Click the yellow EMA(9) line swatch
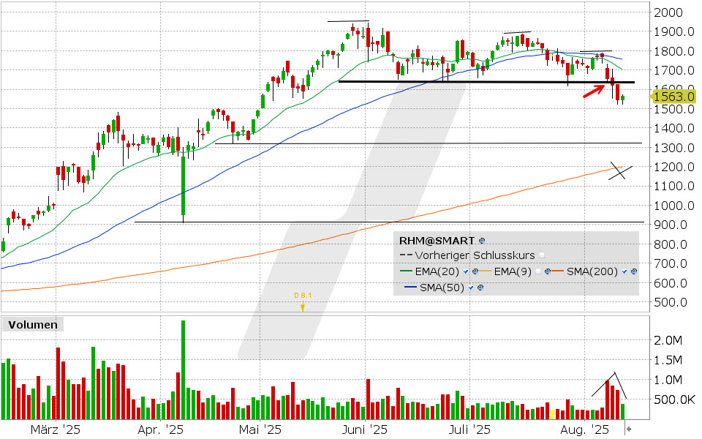 486,271
